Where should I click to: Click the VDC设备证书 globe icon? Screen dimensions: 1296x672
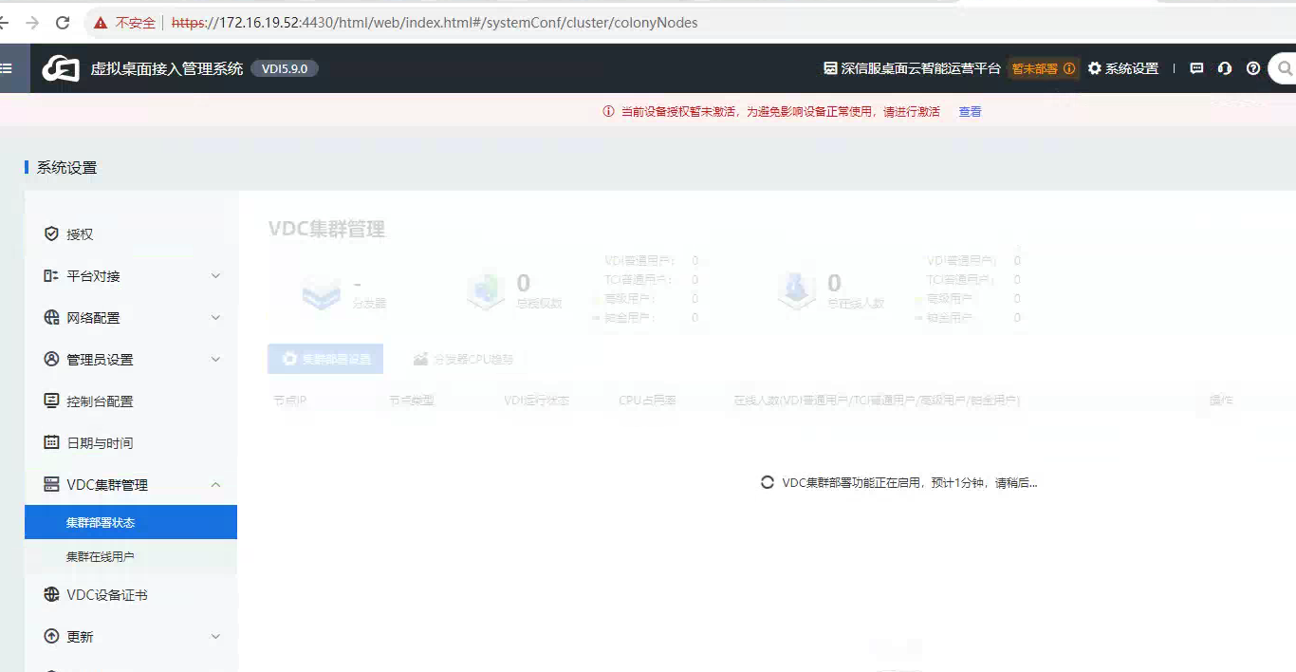tap(51, 594)
